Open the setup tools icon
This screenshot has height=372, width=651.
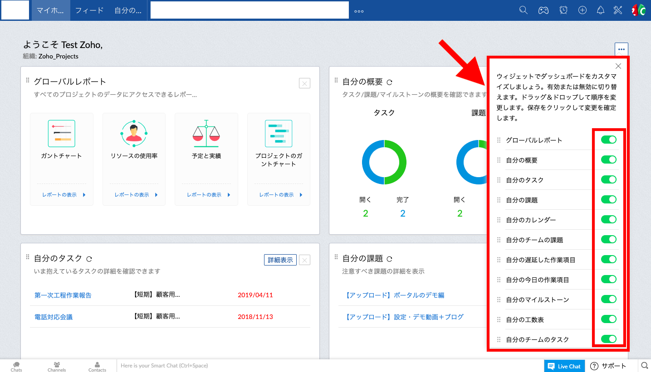click(617, 10)
